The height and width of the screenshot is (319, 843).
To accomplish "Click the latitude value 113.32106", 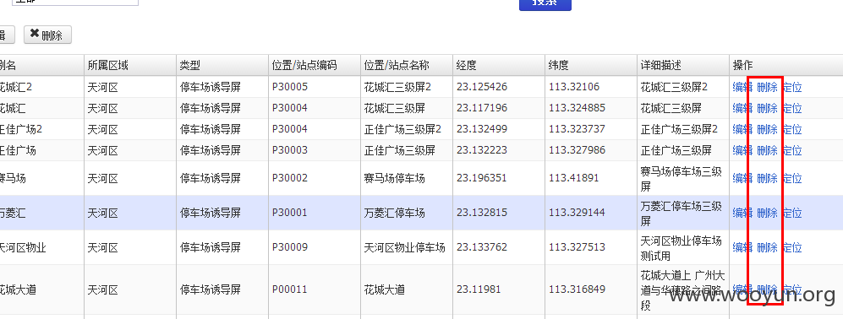I will (x=573, y=86).
